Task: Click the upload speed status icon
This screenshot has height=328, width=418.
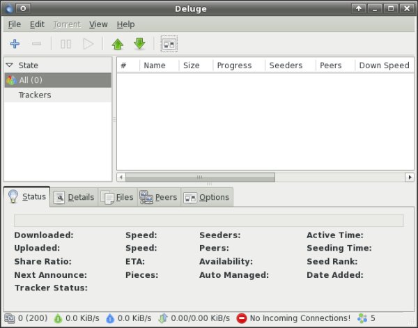Action: click(110, 318)
